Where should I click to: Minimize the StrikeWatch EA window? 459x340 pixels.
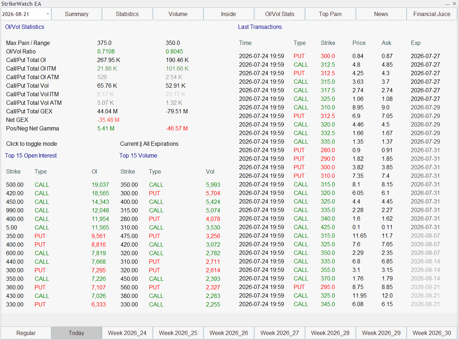pyautogui.click(x=448, y=4)
